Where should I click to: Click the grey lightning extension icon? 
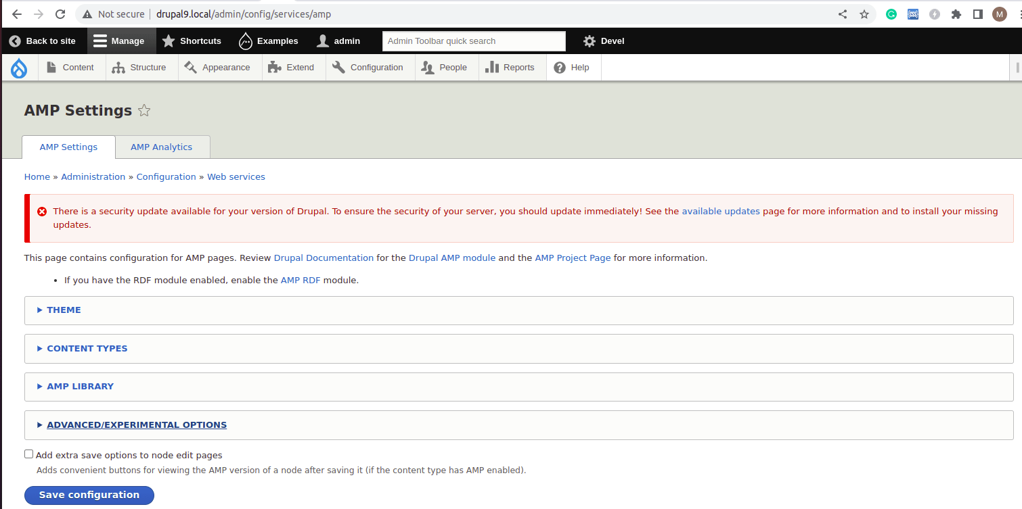935,14
